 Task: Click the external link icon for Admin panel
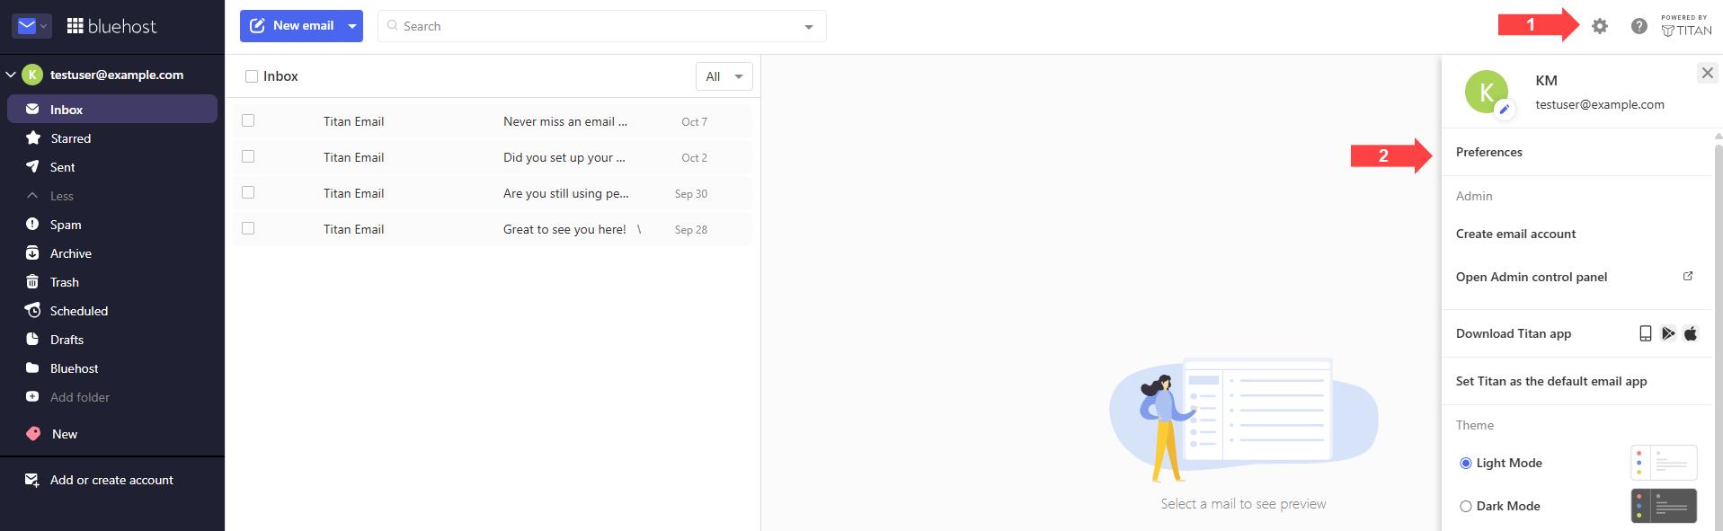1688,276
